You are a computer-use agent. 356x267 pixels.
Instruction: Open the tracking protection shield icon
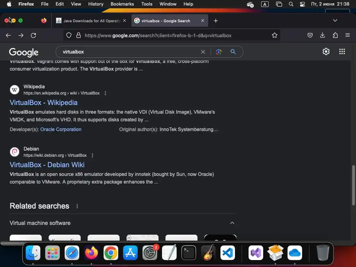pos(69,35)
